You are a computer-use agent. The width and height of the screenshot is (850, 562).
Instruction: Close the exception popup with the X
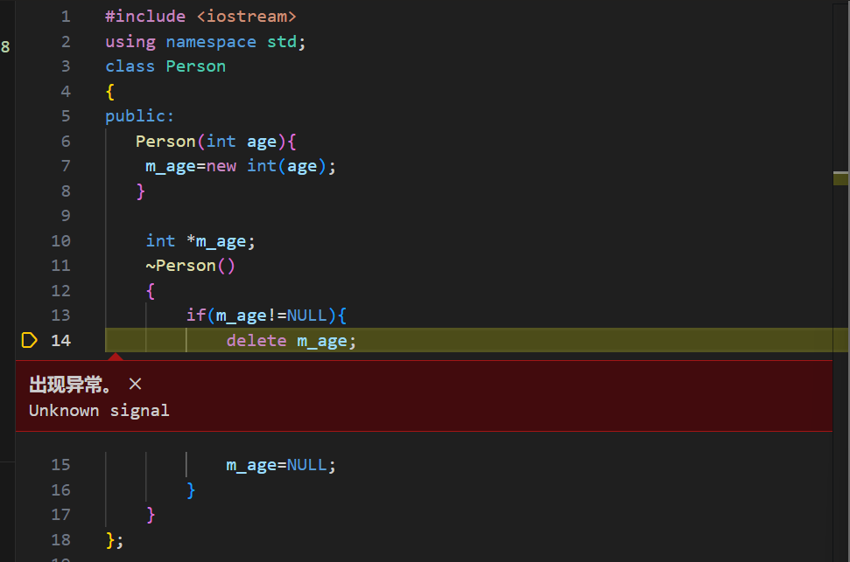135,384
